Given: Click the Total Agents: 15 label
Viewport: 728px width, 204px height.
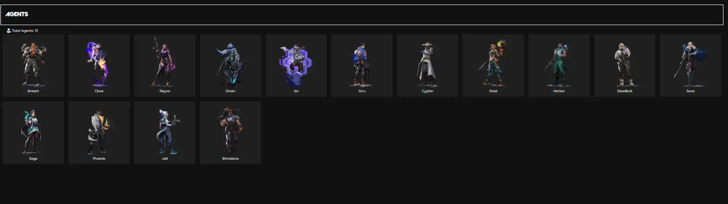Looking at the screenshot, I should pos(25,31).
